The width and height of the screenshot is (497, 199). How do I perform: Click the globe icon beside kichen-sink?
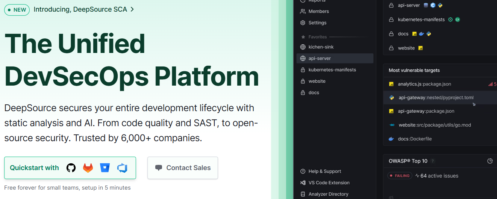pos(303,47)
